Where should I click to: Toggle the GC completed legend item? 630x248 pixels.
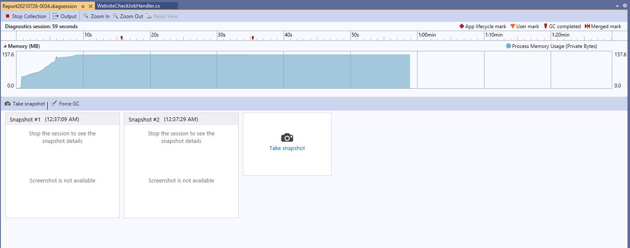[562, 26]
